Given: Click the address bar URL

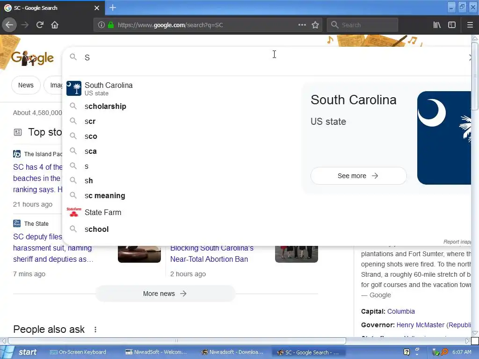Looking at the screenshot, I should tap(170, 25).
